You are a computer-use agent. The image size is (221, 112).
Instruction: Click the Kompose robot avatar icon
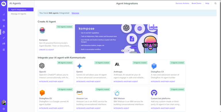pos(42,30)
